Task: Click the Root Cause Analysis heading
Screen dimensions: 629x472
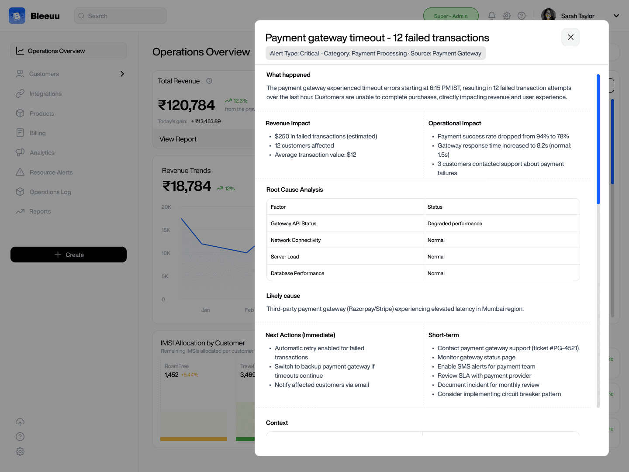Action: (x=295, y=189)
